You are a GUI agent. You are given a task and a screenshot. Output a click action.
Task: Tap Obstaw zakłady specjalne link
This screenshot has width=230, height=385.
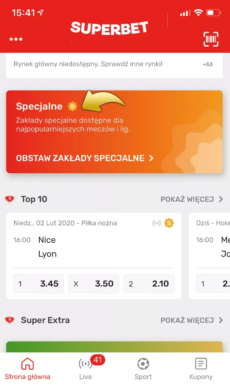[85, 158]
